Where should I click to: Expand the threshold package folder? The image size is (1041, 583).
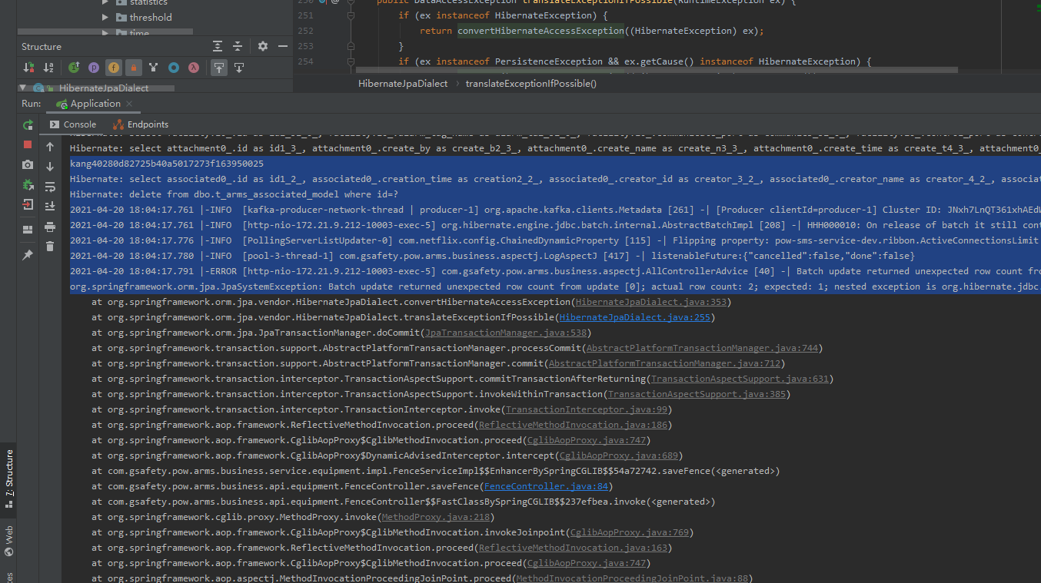(105, 17)
